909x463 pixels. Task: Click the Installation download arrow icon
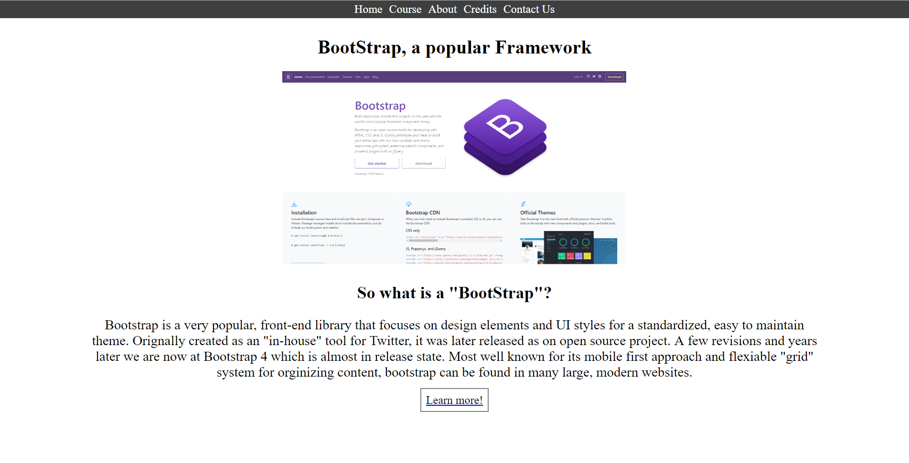pos(294,204)
